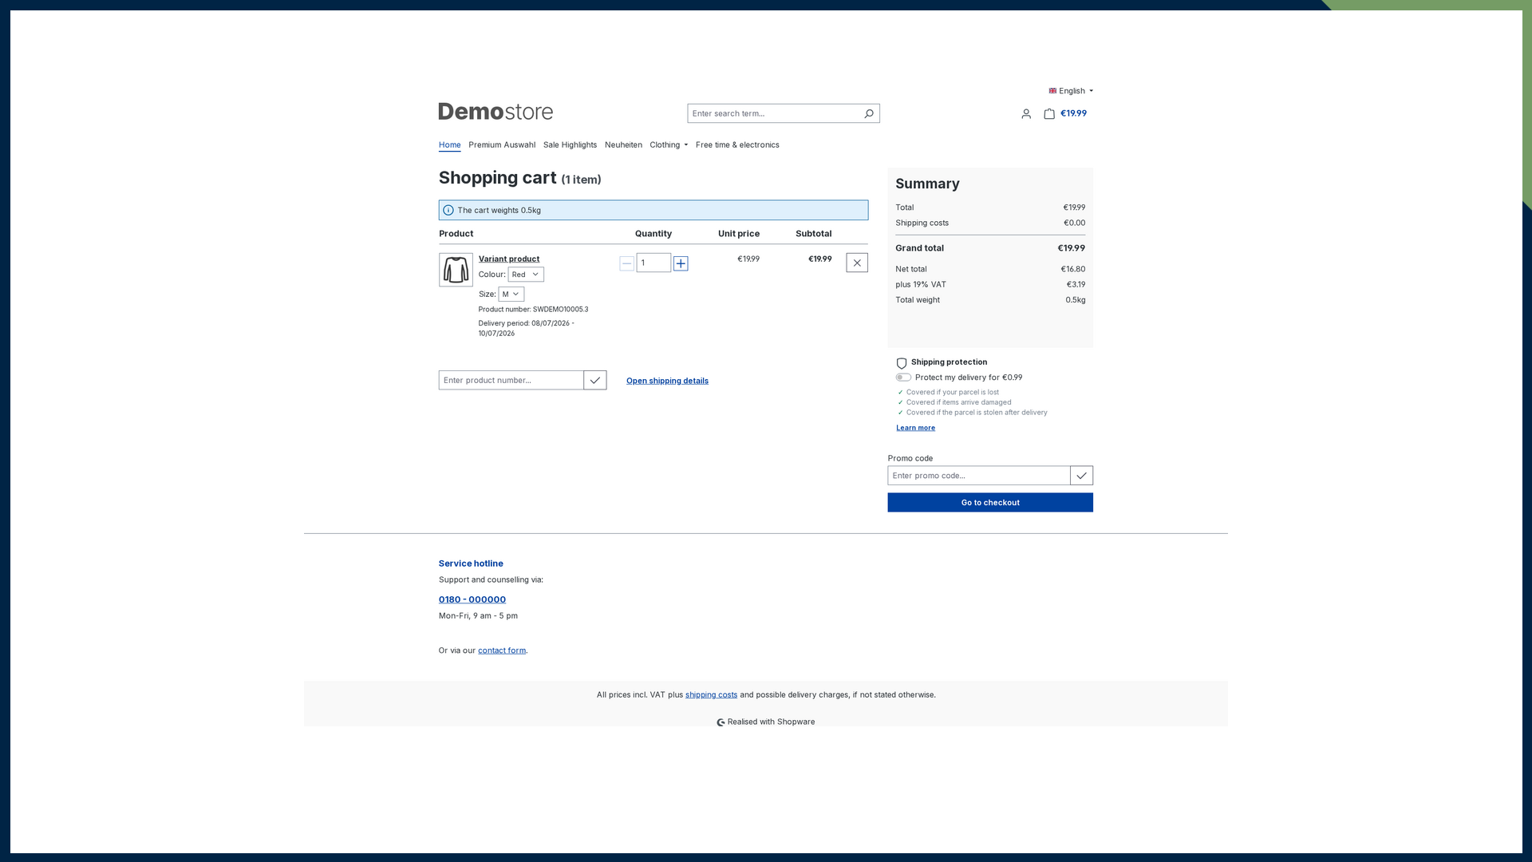Go to the Home navigation item

click(x=449, y=145)
